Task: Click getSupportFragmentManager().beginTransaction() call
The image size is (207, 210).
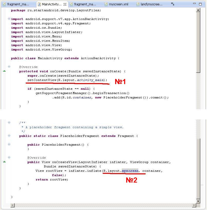Action: coord(83,93)
